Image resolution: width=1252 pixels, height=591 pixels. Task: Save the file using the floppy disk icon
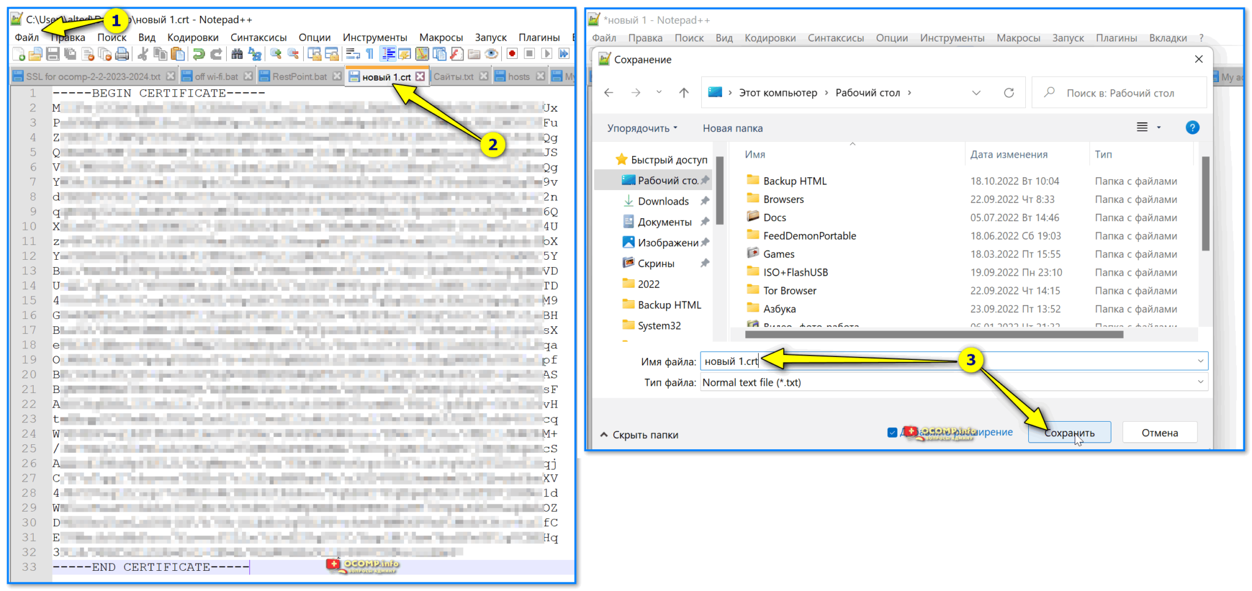pos(53,54)
